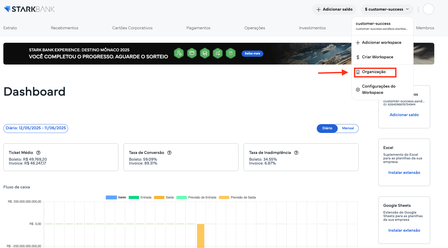Open Membros tab

(x=425, y=28)
